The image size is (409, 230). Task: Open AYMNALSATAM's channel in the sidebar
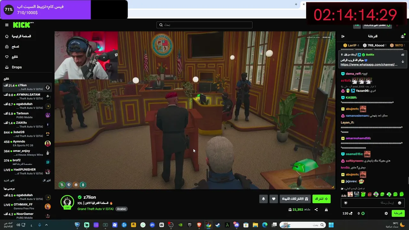point(27,96)
